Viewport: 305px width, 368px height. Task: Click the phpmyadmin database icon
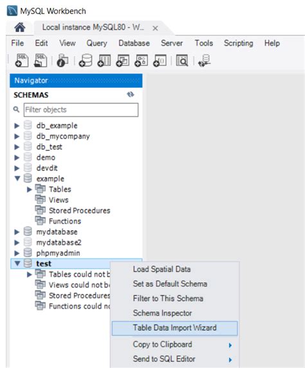(x=28, y=253)
